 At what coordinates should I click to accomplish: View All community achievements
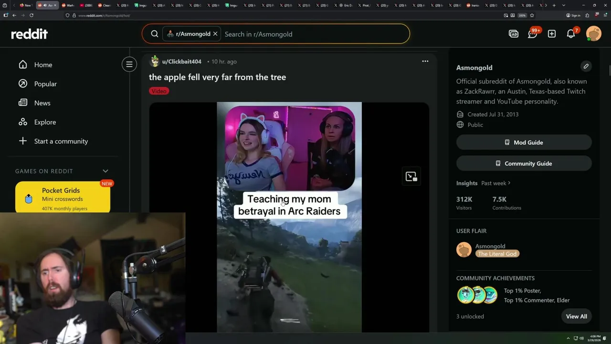click(x=576, y=316)
